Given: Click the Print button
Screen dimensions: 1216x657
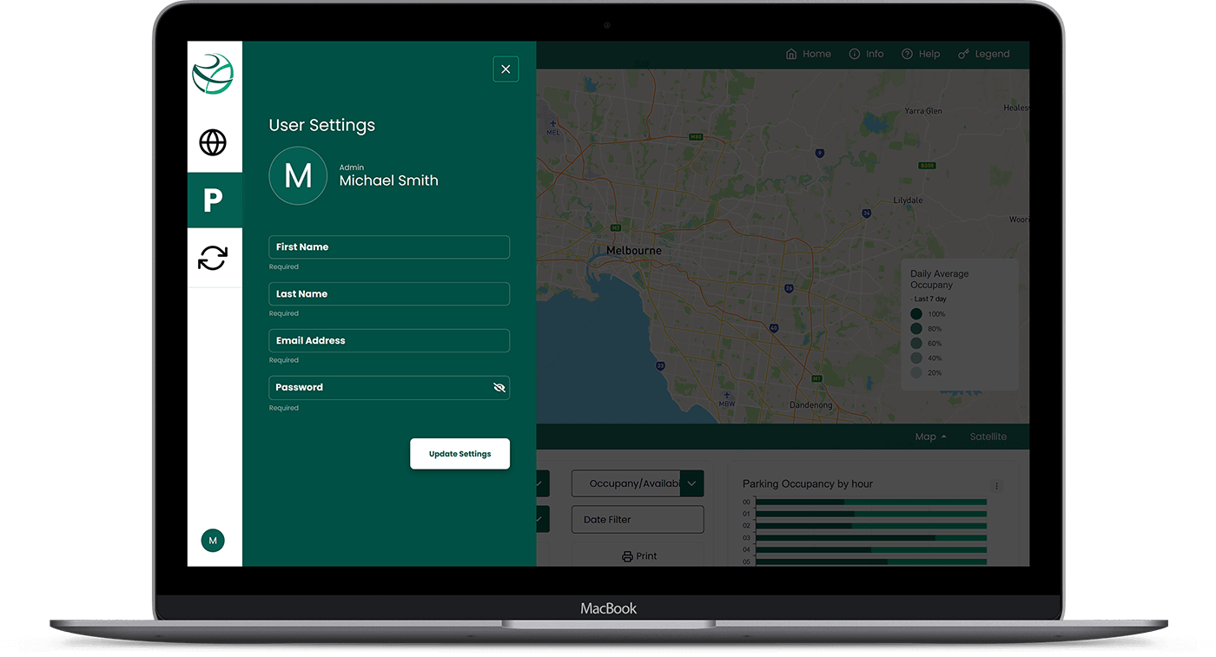Looking at the screenshot, I should (x=638, y=556).
